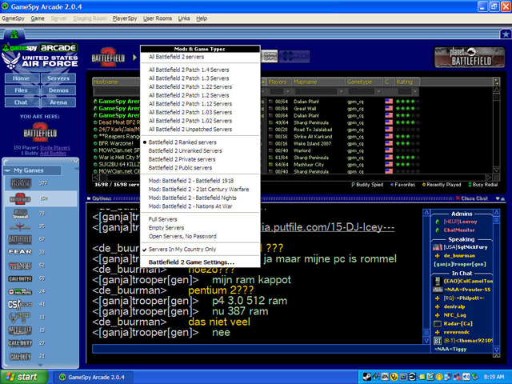Click Close Chat button
Image resolution: width=512 pixels, height=384 pixels.
tap(472, 198)
